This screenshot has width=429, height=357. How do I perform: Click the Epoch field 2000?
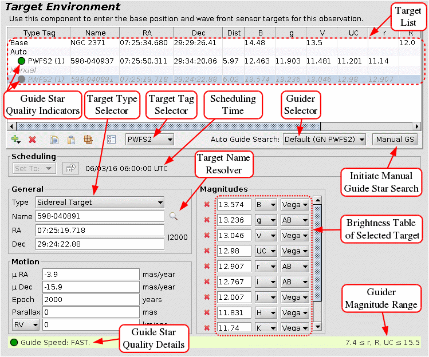point(91,299)
